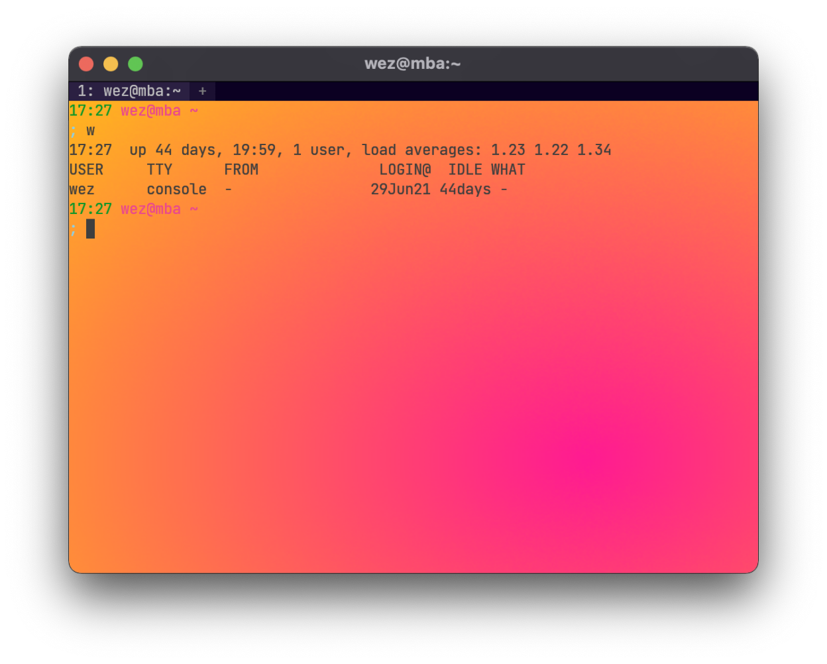Open a new tab with the plus button
Screen dimensions: 827x664
(x=202, y=91)
